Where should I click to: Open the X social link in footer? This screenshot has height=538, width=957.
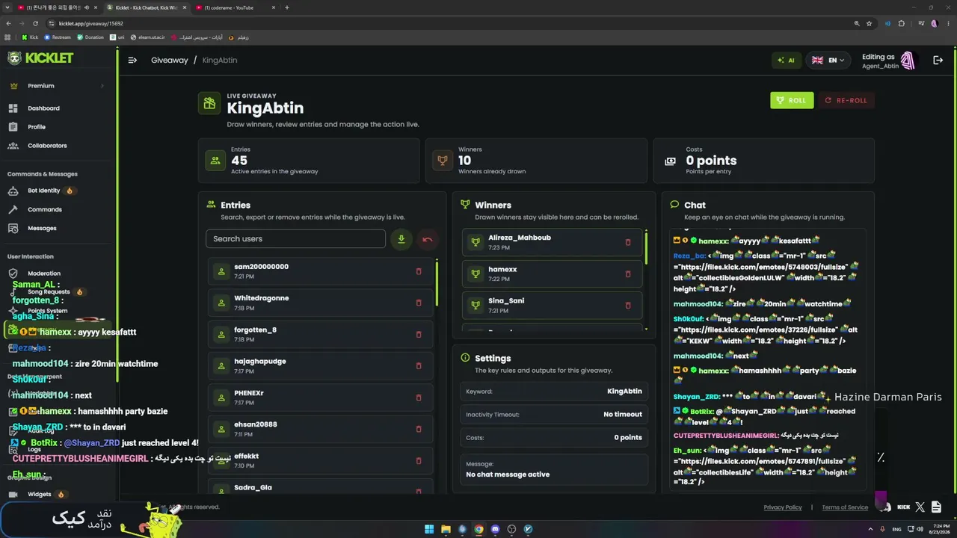[920, 507]
